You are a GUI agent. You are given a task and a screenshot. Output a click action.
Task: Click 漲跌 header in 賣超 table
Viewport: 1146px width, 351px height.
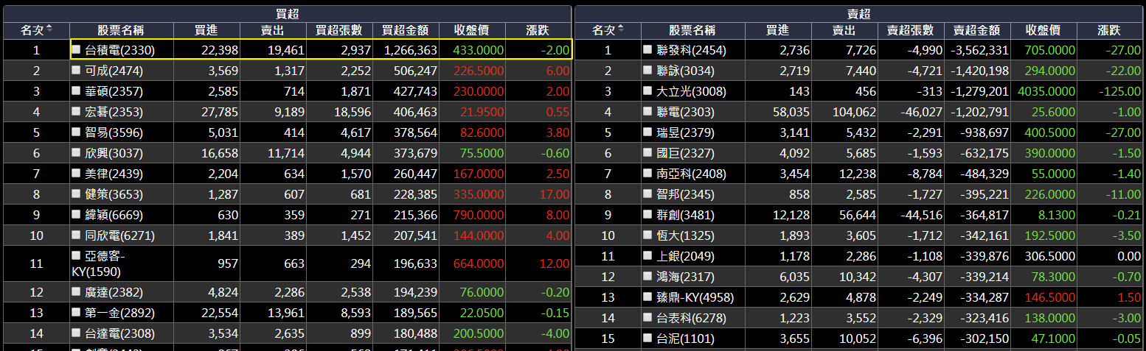tap(1109, 30)
